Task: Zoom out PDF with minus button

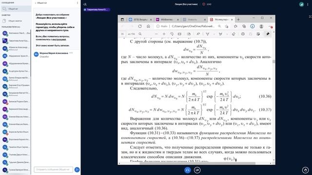Action: pyautogui.click(x=156, y=34)
